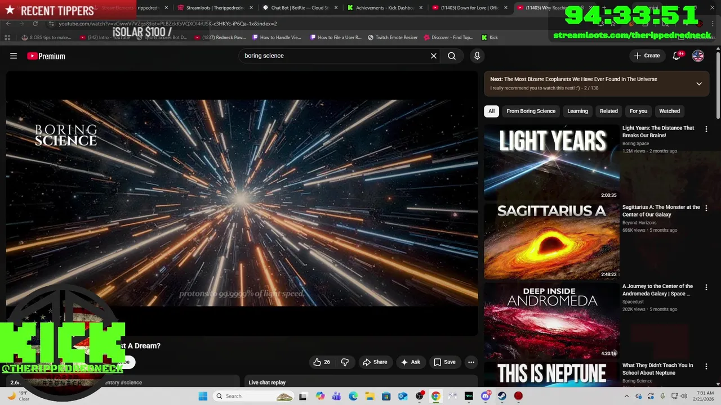
Task: Open Spacedust channel name
Action: click(633, 302)
